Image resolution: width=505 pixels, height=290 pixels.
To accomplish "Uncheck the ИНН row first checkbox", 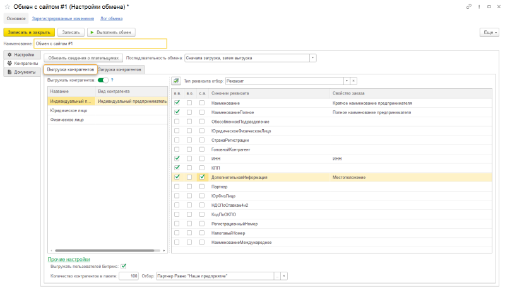I will 177,159.
